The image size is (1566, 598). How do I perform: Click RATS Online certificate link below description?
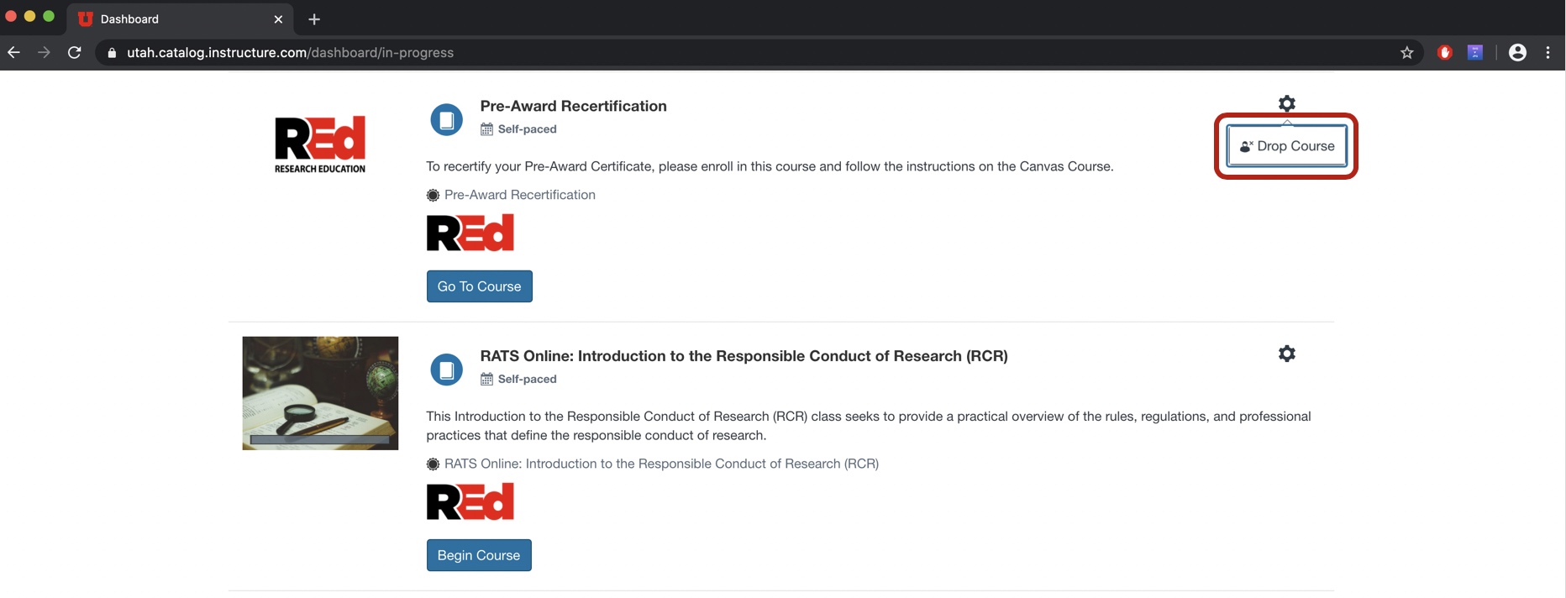[661, 464]
